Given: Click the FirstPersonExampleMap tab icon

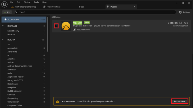Looking at the screenshot, I should [12, 7].
